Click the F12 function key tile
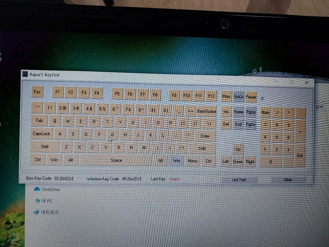 211,96
